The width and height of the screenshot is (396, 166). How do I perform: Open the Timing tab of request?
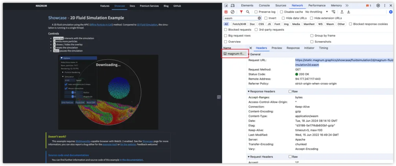click(323, 48)
